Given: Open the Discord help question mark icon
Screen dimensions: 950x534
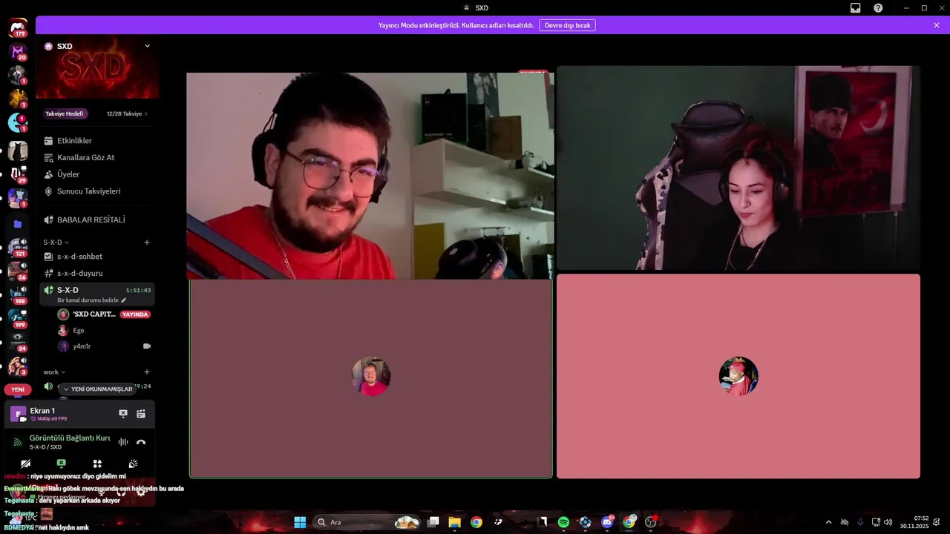Looking at the screenshot, I should pyautogui.click(x=878, y=7).
